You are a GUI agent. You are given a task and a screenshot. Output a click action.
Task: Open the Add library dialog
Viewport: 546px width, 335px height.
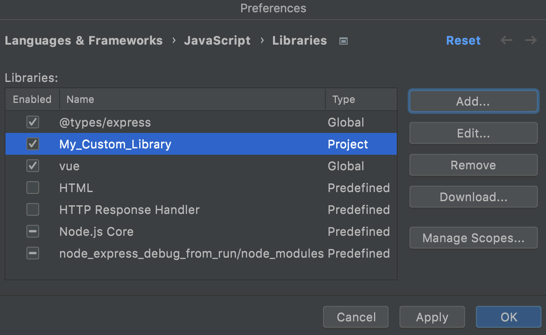click(473, 101)
